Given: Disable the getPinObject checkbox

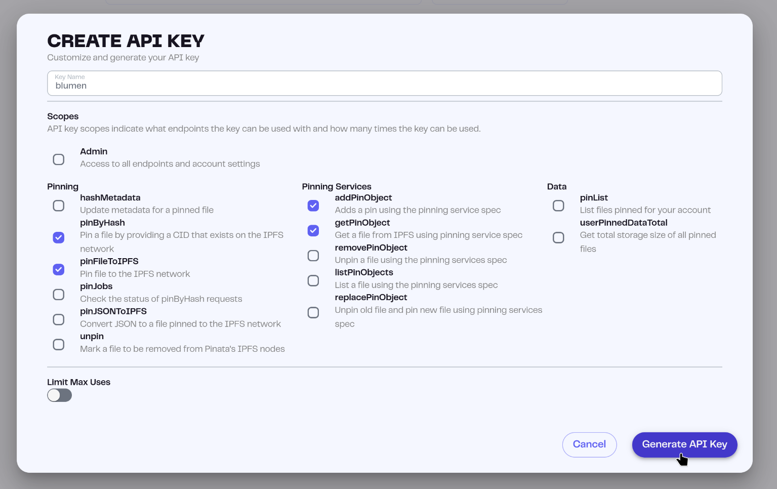Looking at the screenshot, I should click(313, 231).
